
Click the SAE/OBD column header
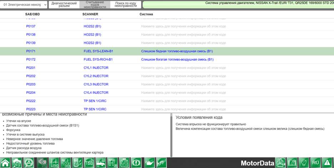coord(33,14)
